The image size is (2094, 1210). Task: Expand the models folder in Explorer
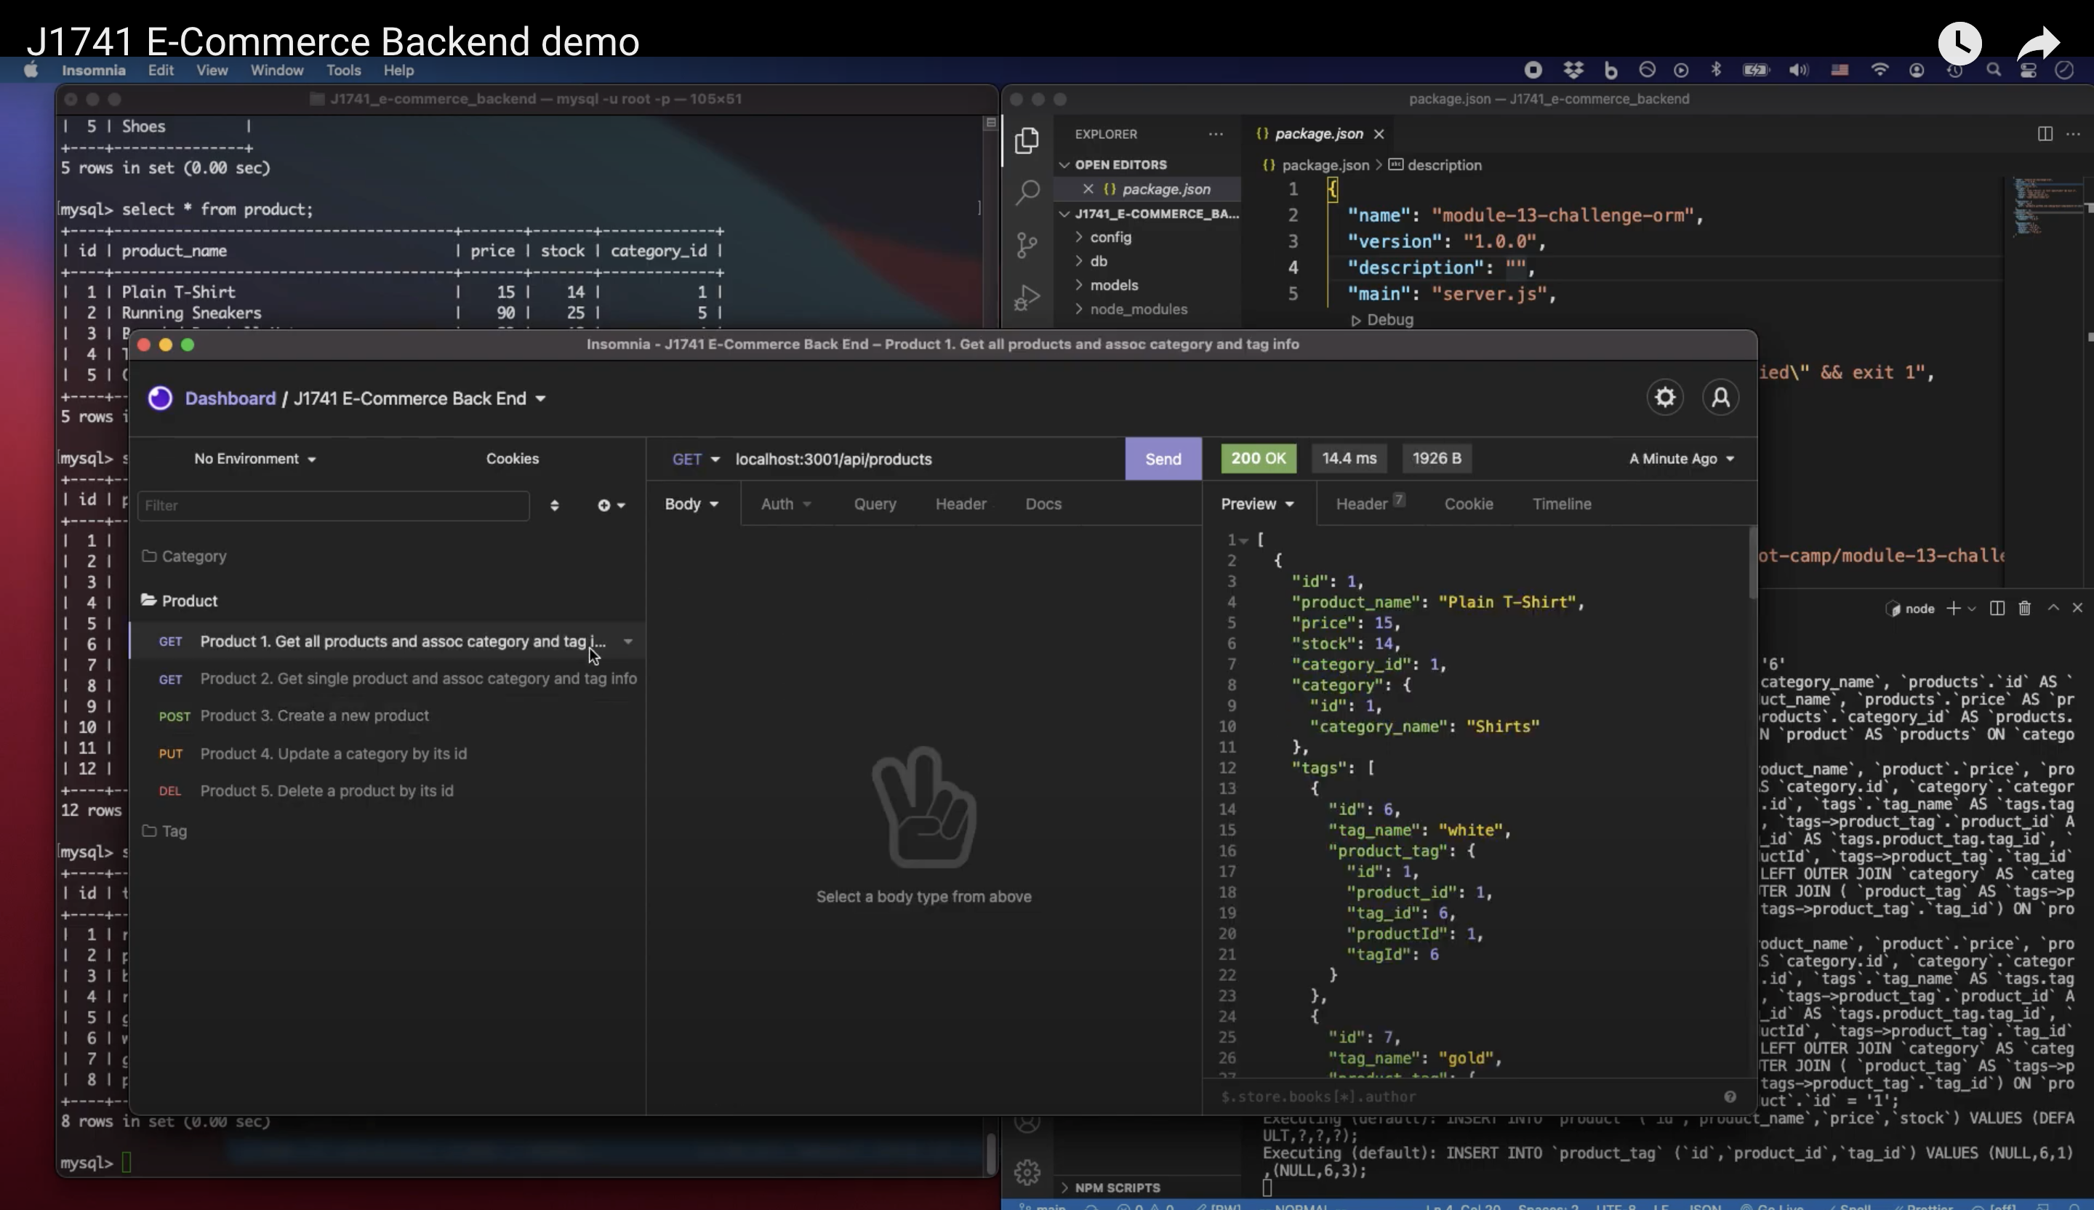click(1113, 285)
